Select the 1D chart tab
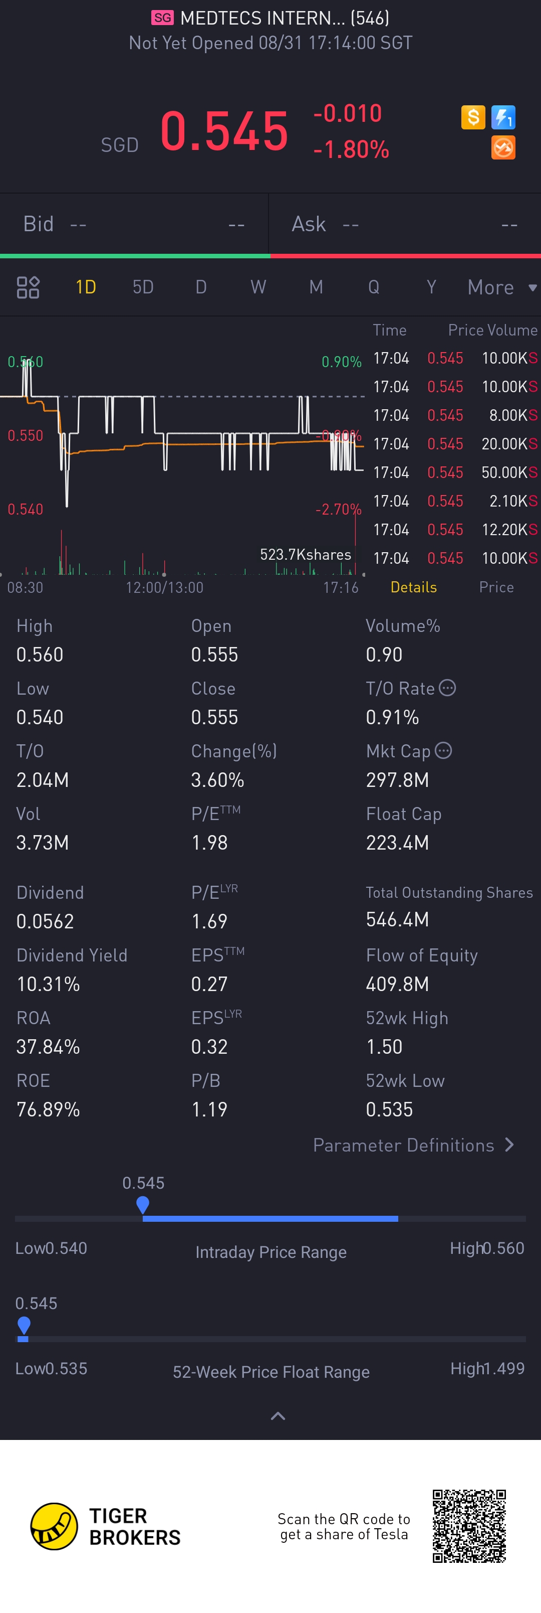This screenshot has height=1613, width=541. (86, 287)
